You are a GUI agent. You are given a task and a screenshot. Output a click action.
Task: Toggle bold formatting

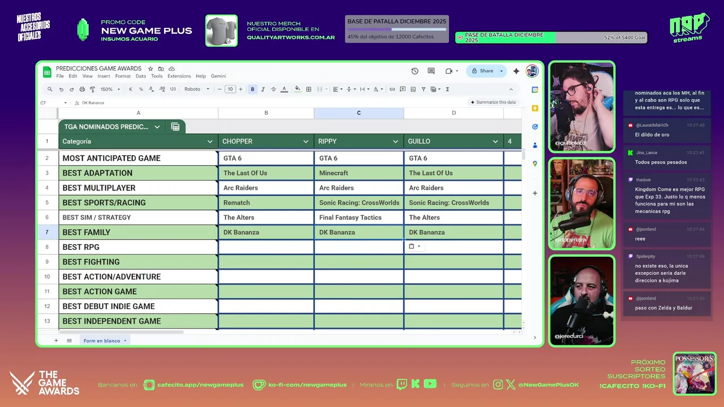252,89
